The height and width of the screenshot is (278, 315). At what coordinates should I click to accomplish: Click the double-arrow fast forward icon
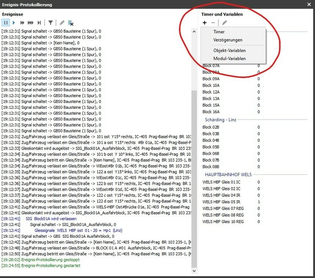[x=22, y=23]
